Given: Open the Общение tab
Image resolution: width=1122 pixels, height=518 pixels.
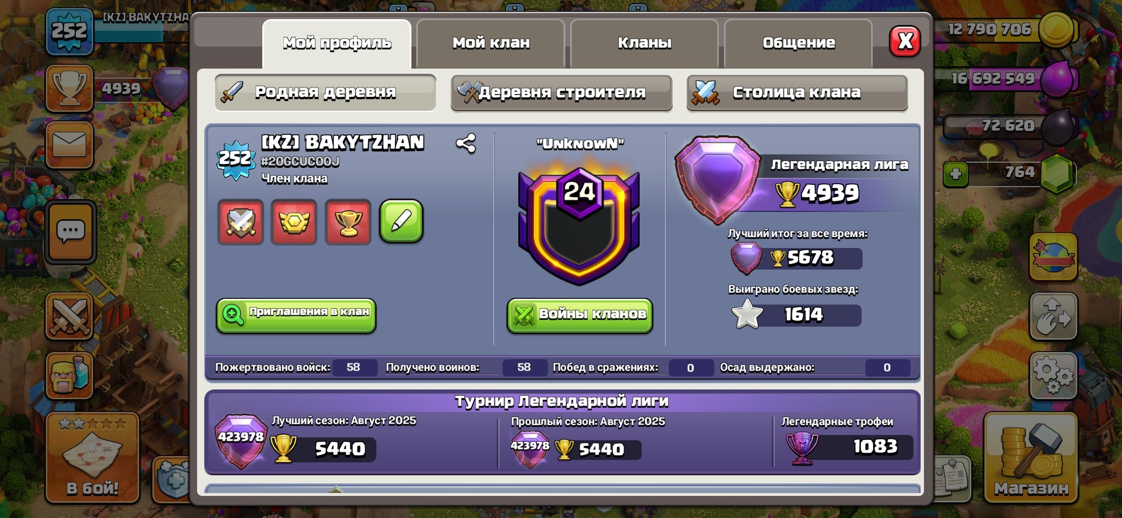Looking at the screenshot, I should [798, 44].
